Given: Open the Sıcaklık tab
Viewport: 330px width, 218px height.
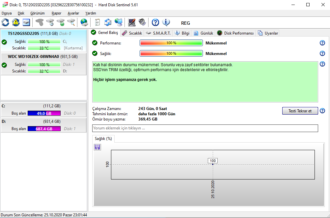Looking at the screenshot, I should [132, 33].
